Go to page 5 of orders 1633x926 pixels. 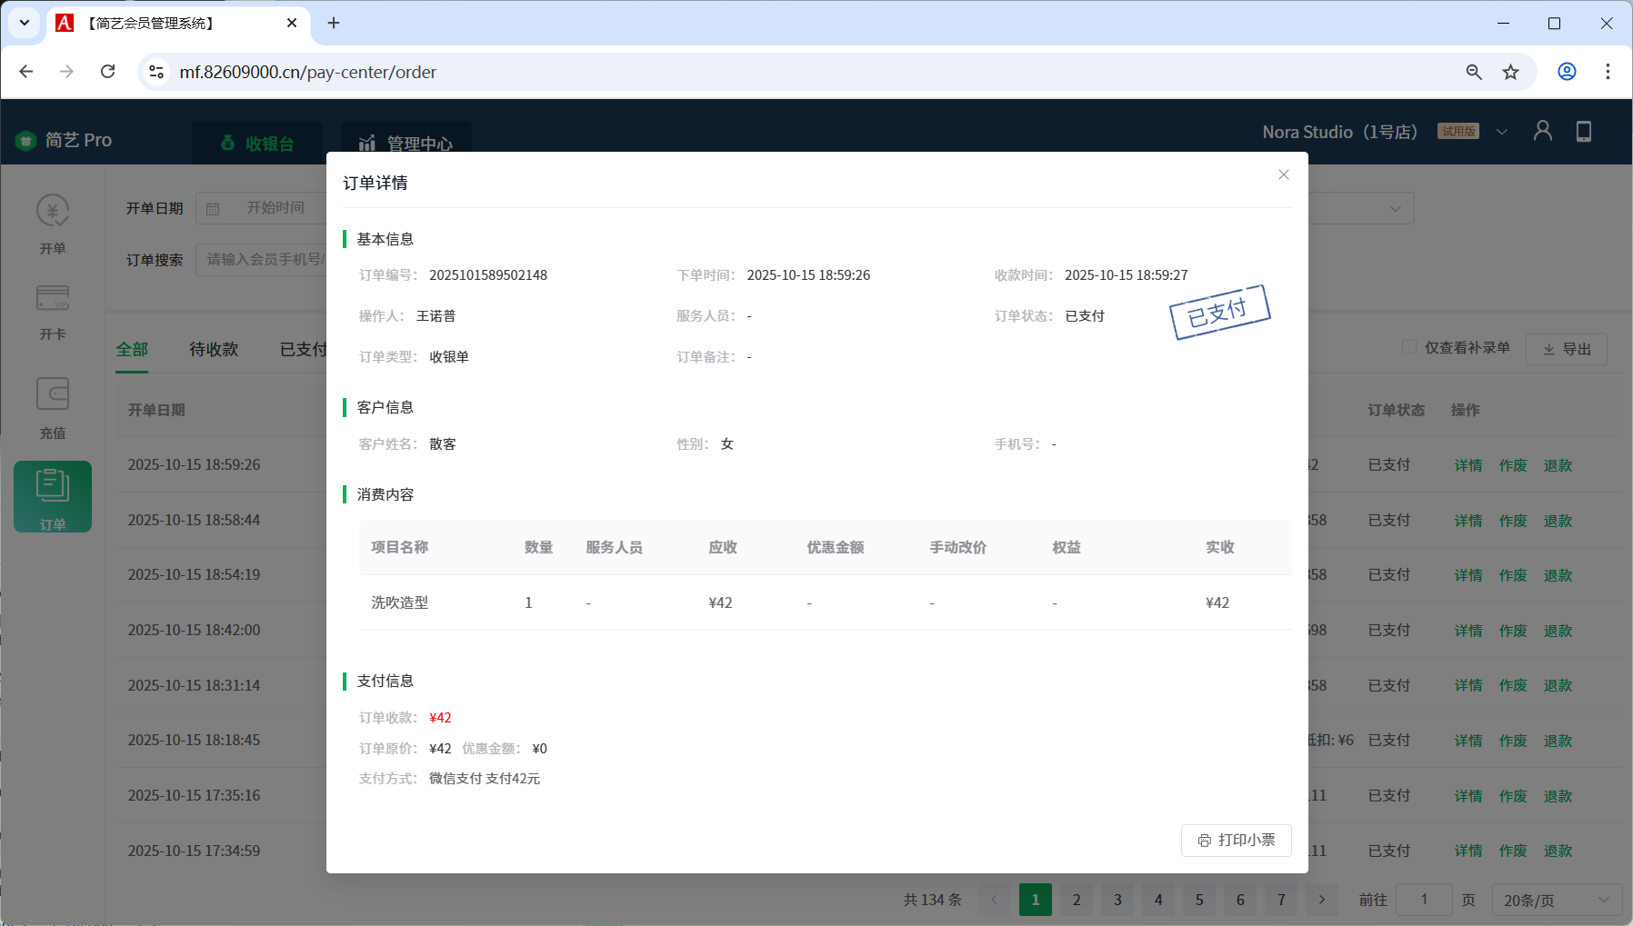click(1198, 900)
